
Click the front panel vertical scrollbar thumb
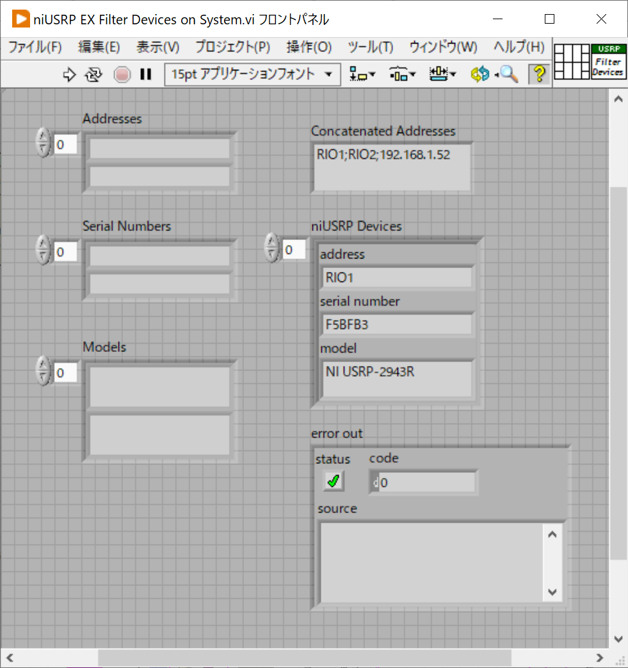pos(618,373)
